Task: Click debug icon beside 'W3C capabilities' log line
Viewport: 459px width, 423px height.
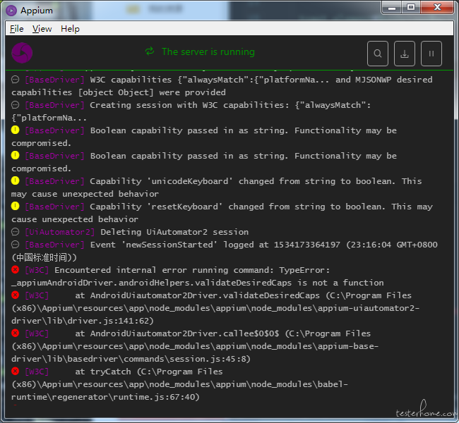Action: point(16,80)
